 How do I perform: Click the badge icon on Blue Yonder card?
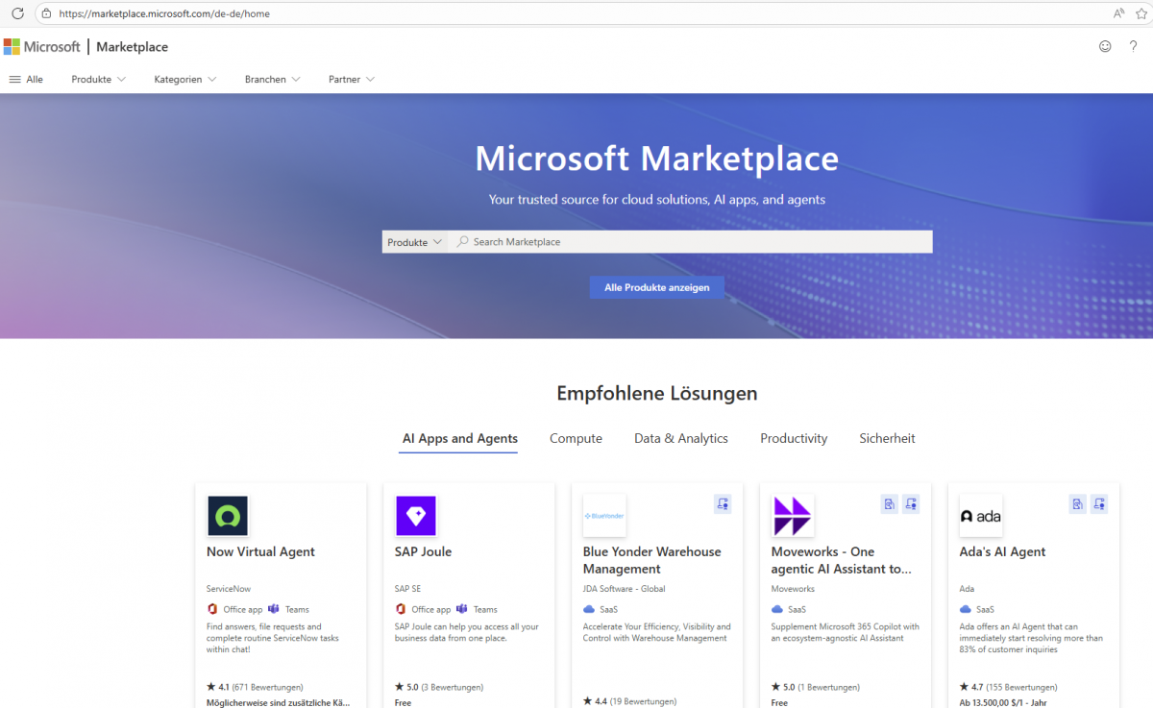point(723,503)
